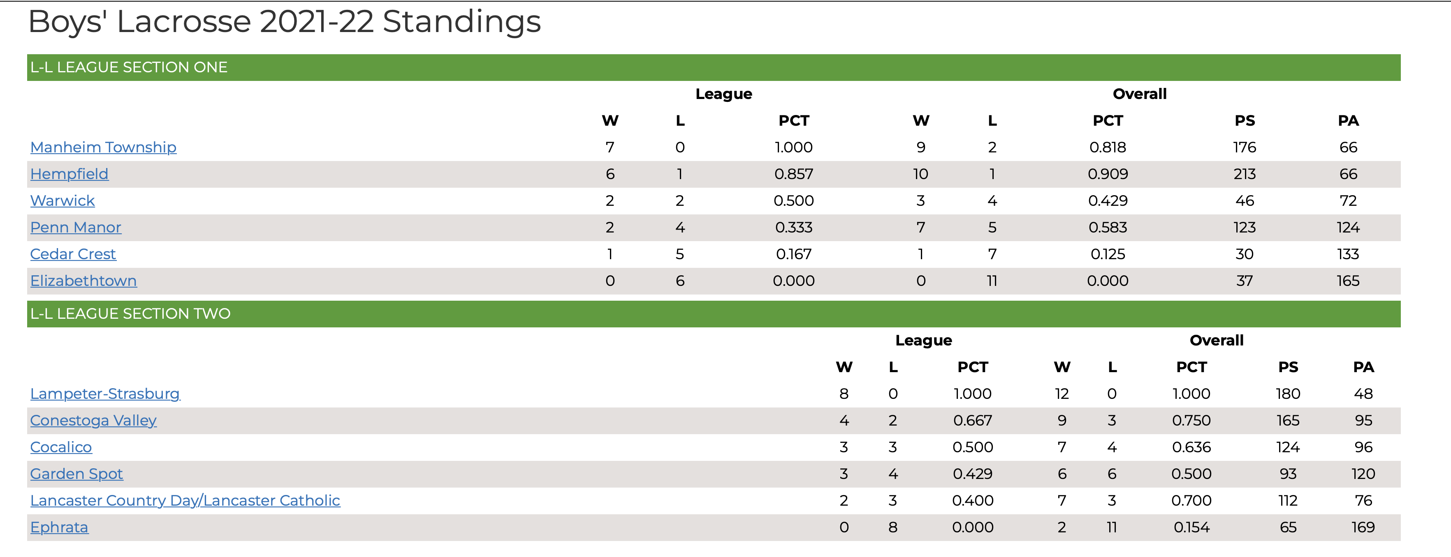The width and height of the screenshot is (1451, 557).
Task: Click the Warwick team link
Action: coord(63,201)
